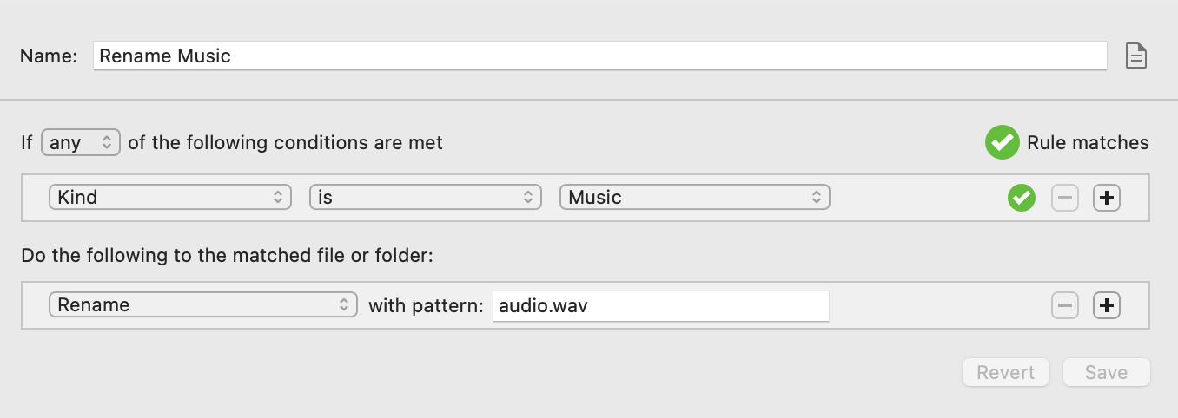Click the Name field containing Rename Music
Screen dimensions: 1178x418
[x=600, y=56]
